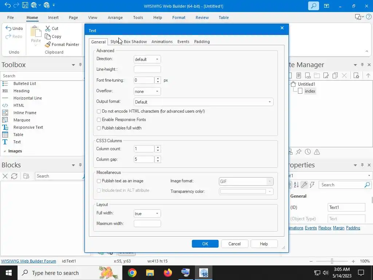Click the Site Manager page properties gear icon
Screen dimensions: 373x280
coord(356,76)
